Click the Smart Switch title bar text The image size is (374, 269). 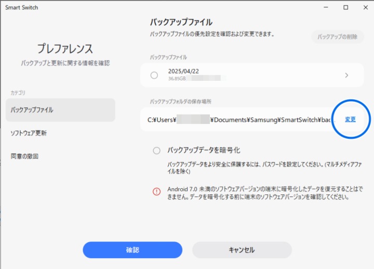21,8
